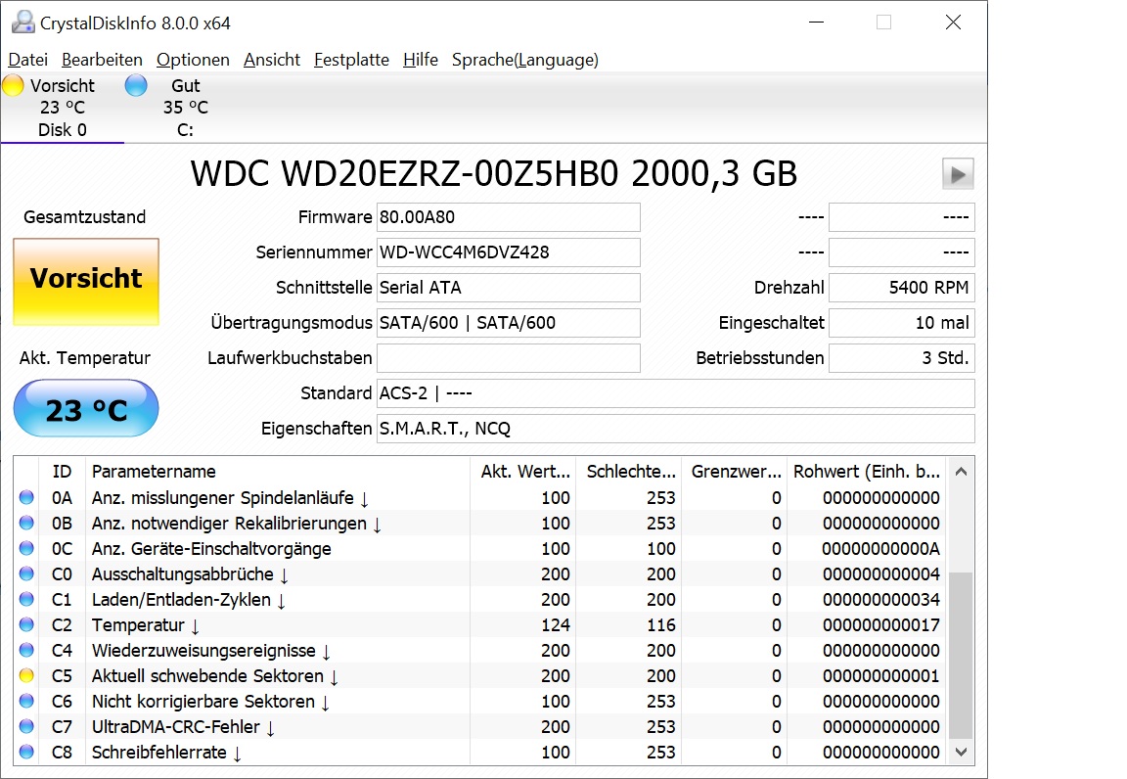The height and width of the screenshot is (779, 1127).
Task: Select row 'Anz. notwendiger Rekalibrierungen'
Action: tap(480, 523)
